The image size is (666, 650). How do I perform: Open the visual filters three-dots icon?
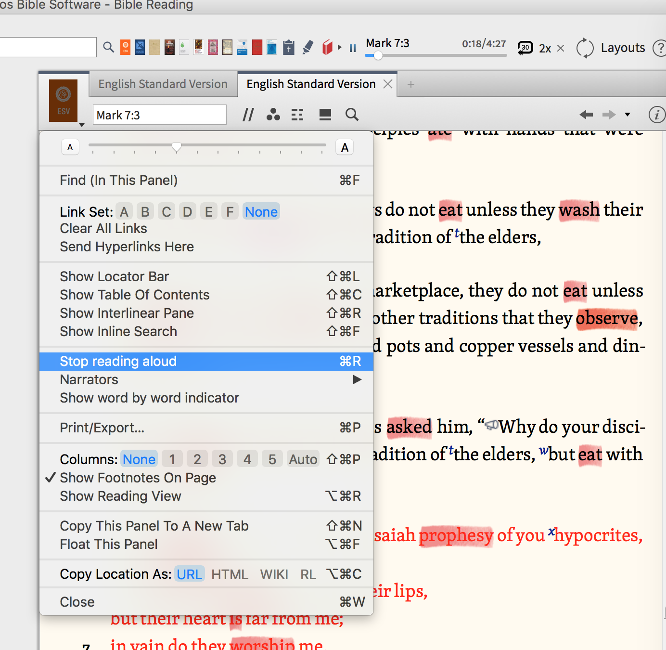(273, 115)
